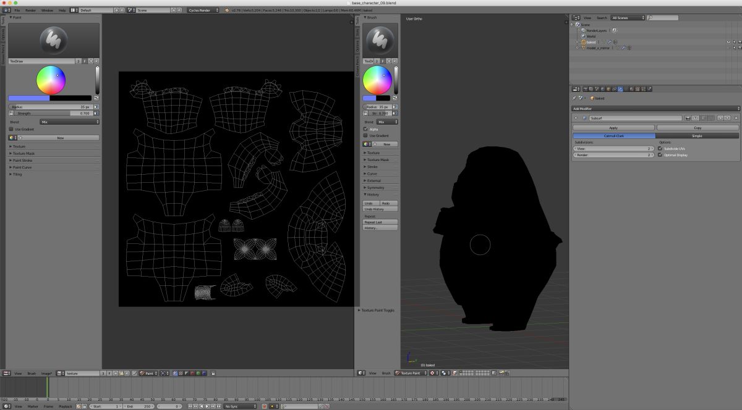Click the Copy modifier button
Image resolution: width=742 pixels, height=410 pixels.
pyautogui.click(x=697, y=128)
